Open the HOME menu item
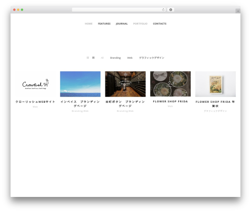Screen dimensions: 251x212 pos(88,24)
